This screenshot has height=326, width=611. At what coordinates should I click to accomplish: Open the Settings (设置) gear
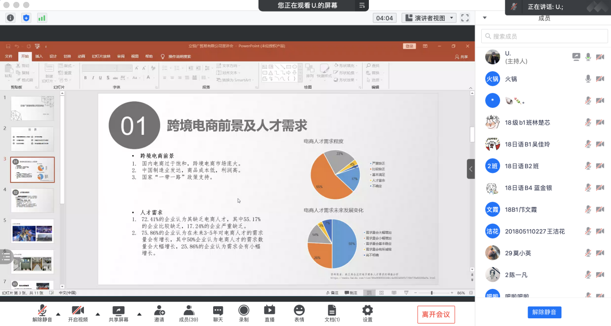(x=367, y=313)
